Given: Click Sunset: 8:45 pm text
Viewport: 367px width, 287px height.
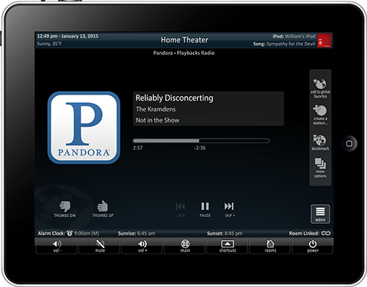Looking at the screenshot, I should pyautogui.click(x=225, y=233).
